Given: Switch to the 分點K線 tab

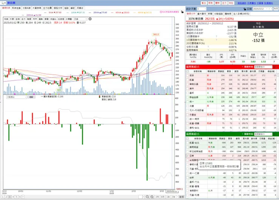Looking at the screenshot, I should (x=27, y=8).
